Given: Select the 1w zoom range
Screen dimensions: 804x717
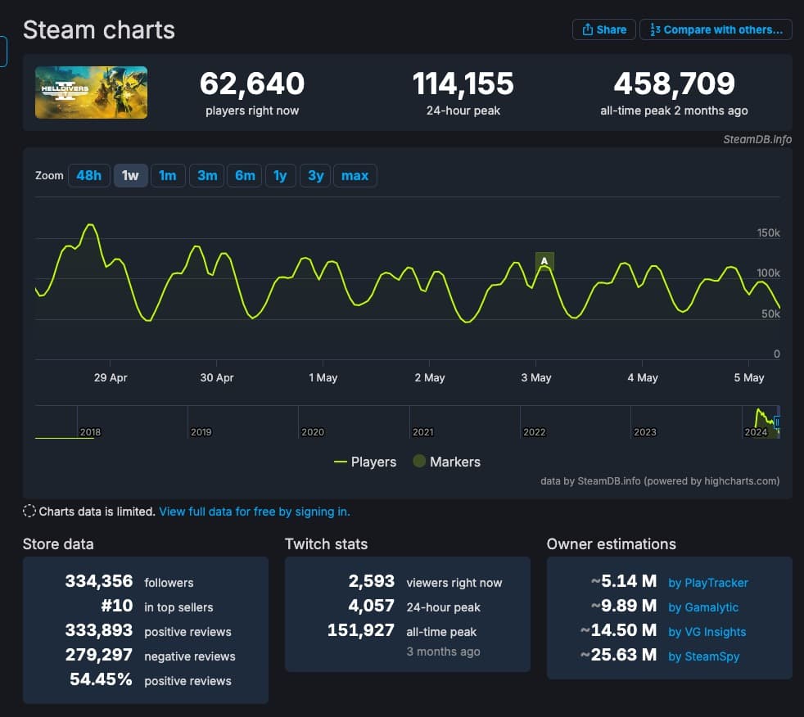Looking at the screenshot, I should tap(130, 176).
